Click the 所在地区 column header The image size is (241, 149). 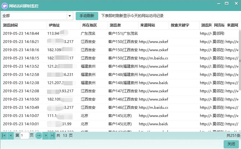[94, 25]
